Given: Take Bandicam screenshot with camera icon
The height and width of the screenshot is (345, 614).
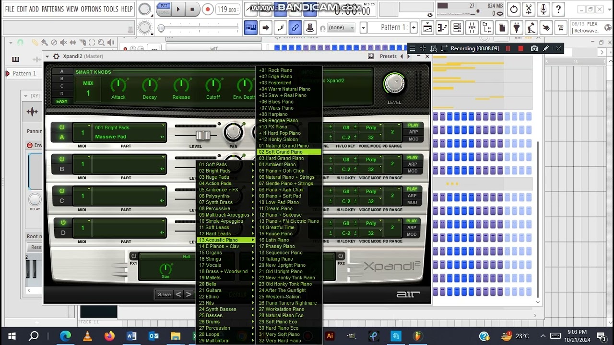Looking at the screenshot, I should coord(534,48).
